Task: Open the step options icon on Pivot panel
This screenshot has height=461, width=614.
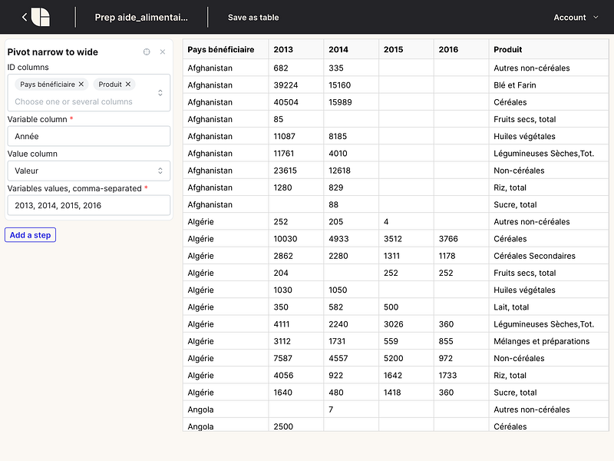Action: point(145,51)
